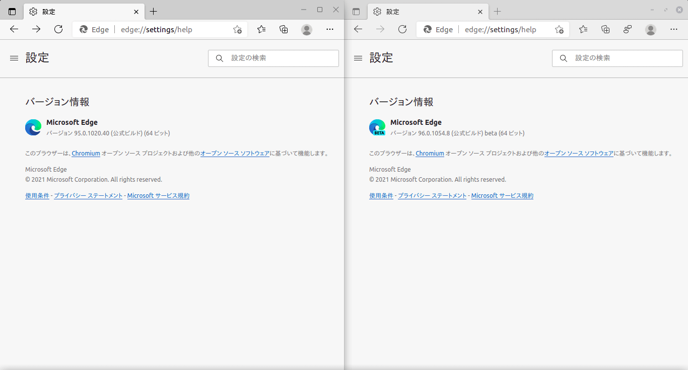Minimize the left Edge window
This screenshot has height=370, width=688.
click(x=304, y=10)
